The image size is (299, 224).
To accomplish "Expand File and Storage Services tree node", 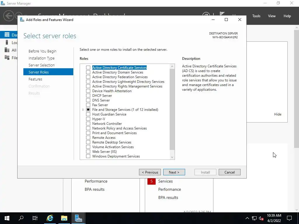I will (x=83, y=110).
